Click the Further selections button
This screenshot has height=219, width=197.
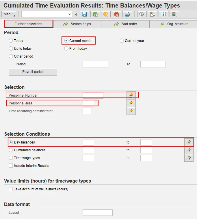click(x=28, y=24)
